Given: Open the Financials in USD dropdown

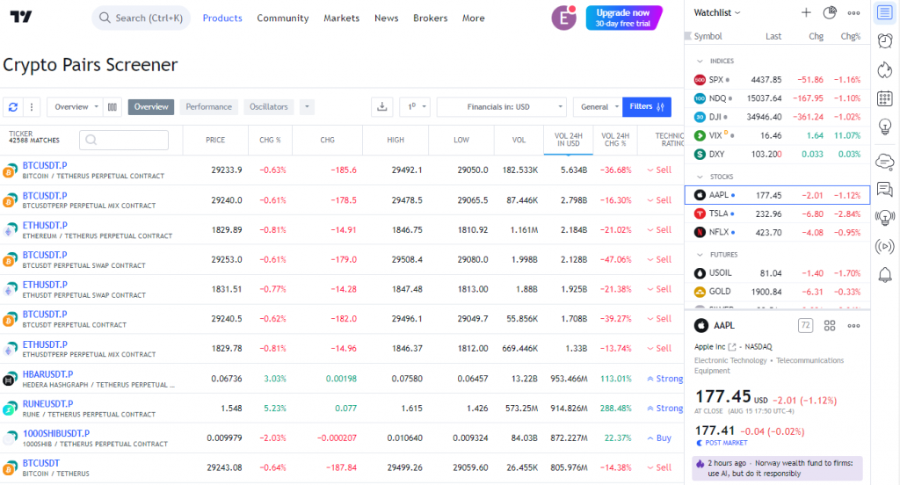Looking at the screenshot, I should pos(501,107).
